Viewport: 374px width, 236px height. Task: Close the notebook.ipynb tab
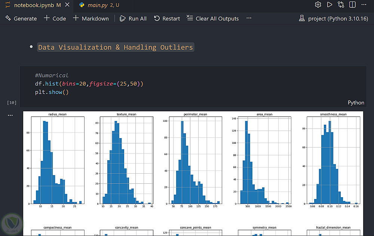pos(67,5)
